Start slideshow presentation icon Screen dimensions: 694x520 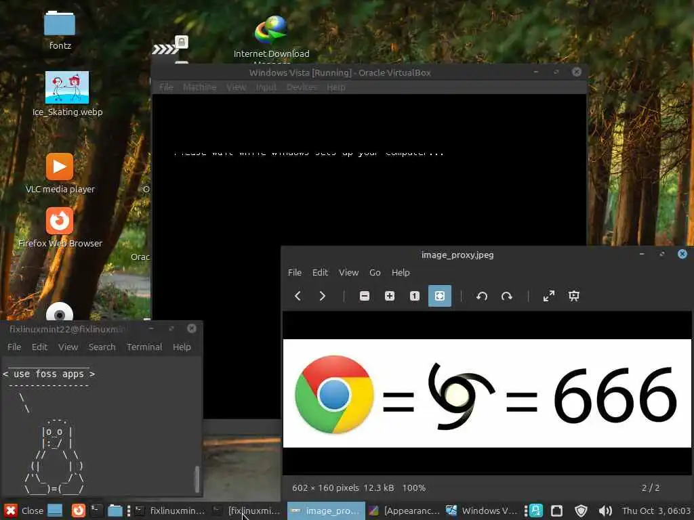click(x=573, y=296)
